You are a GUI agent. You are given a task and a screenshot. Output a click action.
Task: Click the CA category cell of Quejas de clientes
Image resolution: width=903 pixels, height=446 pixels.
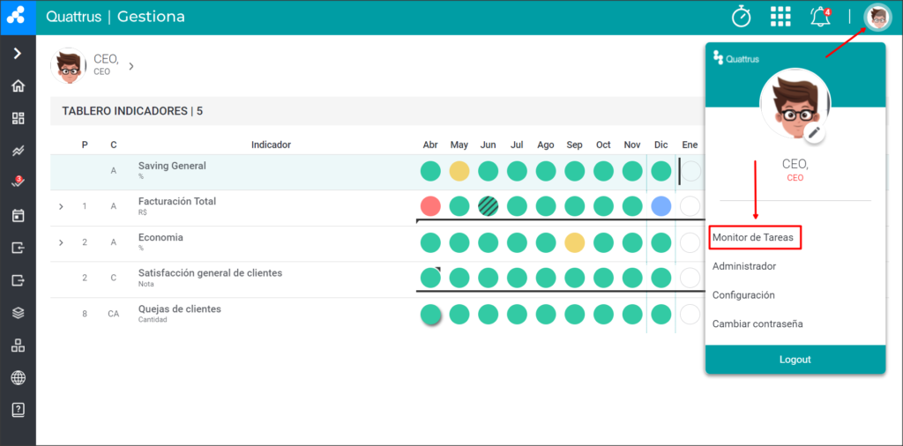(114, 314)
